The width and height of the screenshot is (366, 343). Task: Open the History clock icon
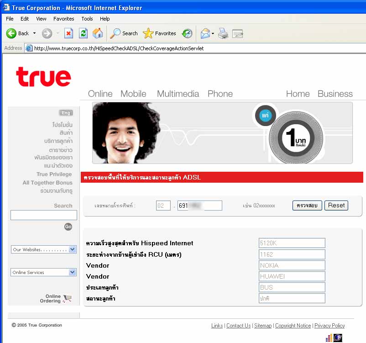coord(187,33)
